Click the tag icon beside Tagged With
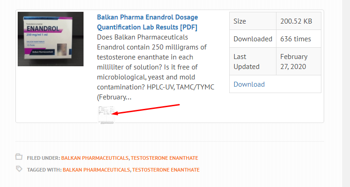This screenshot has height=187, width=350. click(x=19, y=169)
